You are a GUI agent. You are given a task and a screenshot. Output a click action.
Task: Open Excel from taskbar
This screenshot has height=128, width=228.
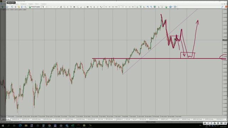tap(73, 126)
